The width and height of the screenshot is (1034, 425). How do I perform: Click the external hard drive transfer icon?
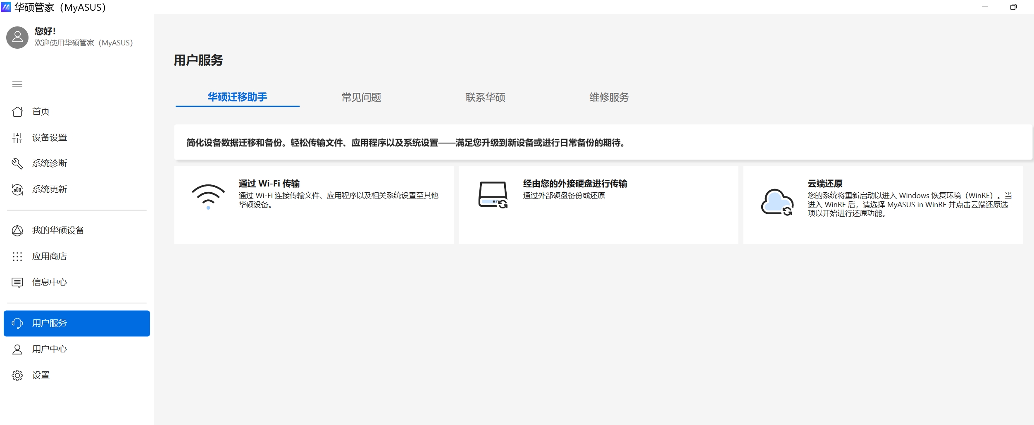(x=493, y=195)
